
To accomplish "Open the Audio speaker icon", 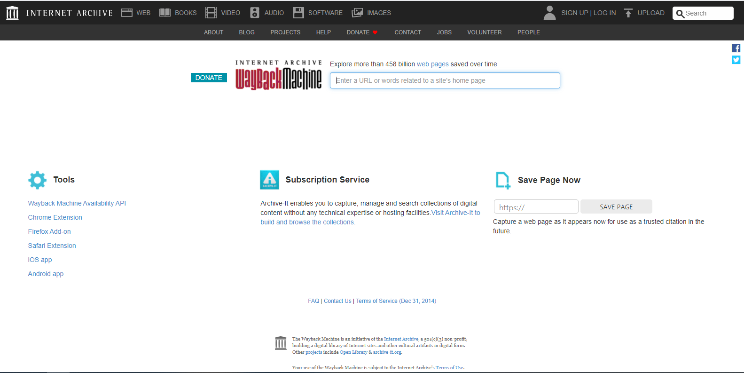I will (x=255, y=13).
